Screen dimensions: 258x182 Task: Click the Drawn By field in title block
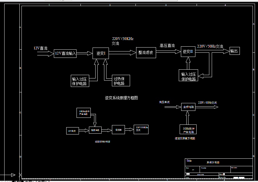[236, 177]
